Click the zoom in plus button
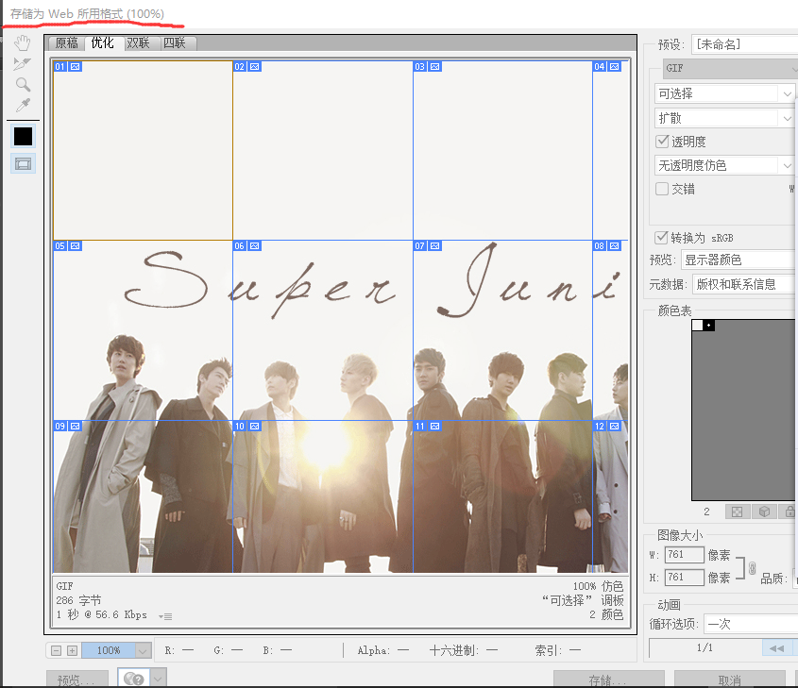 coord(73,650)
